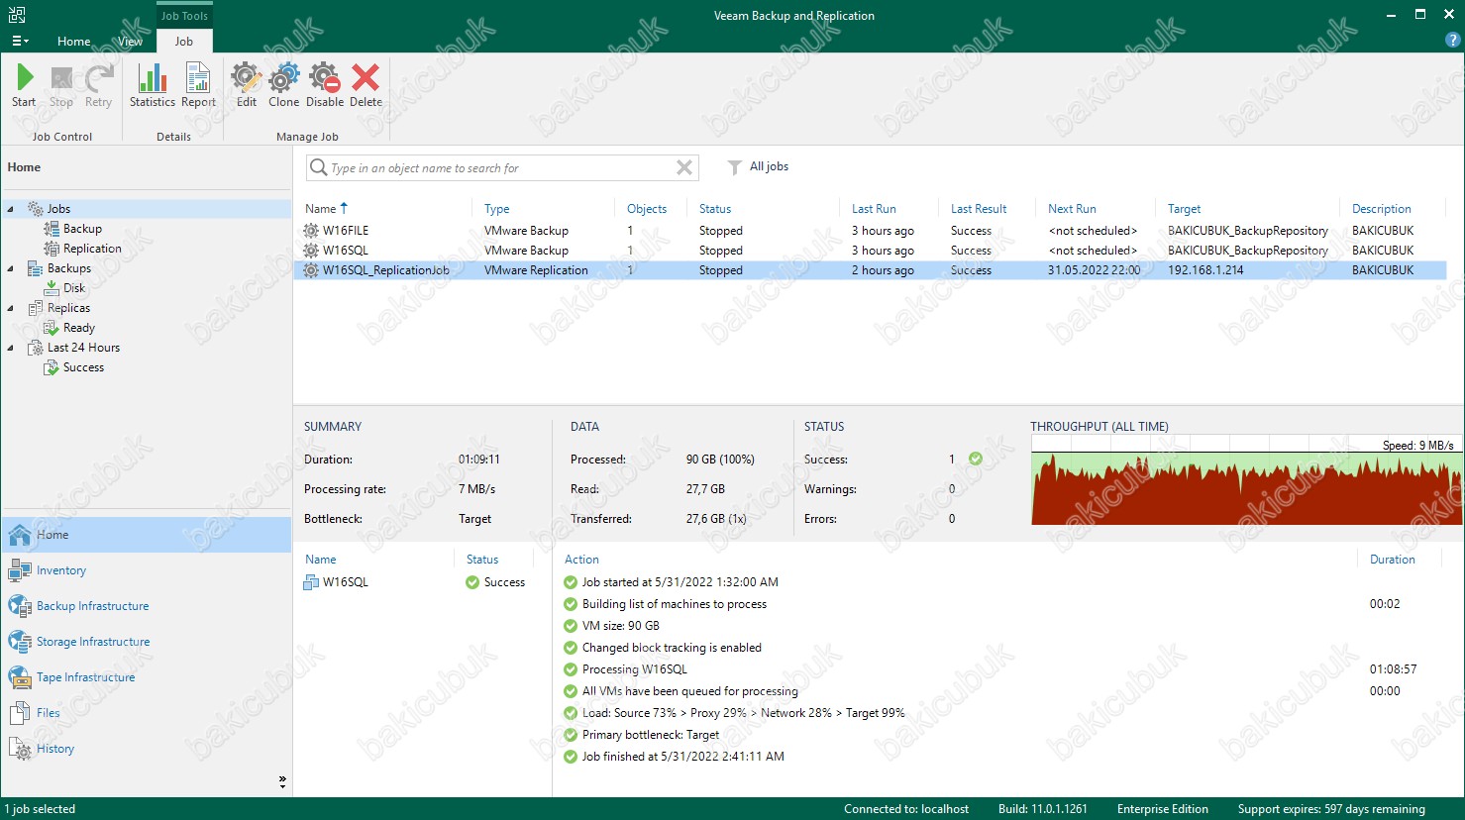Click the All jobs filter link
Viewport: 1465px width, 820px height.
[769, 166]
